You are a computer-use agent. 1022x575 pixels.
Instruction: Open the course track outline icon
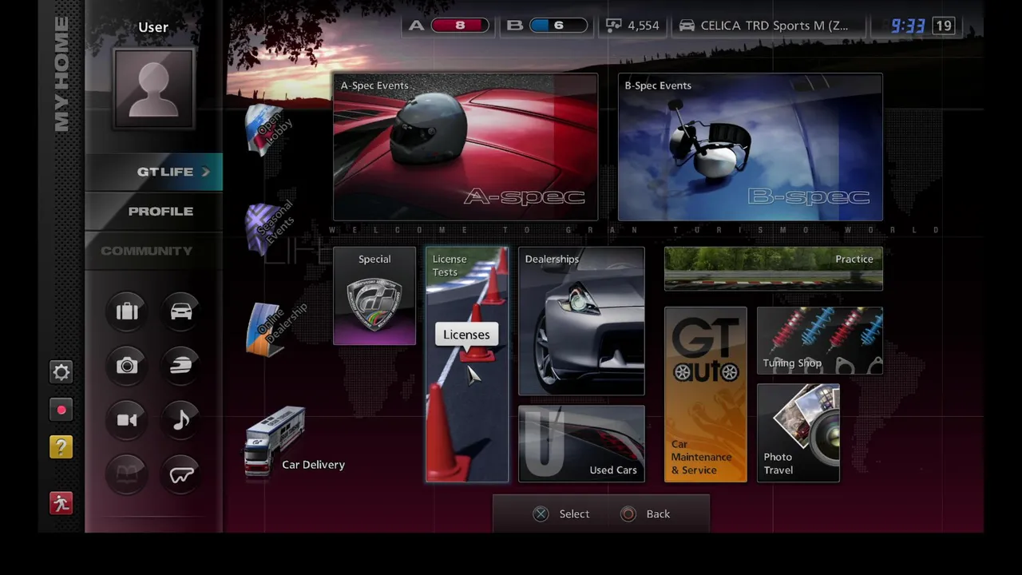coord(181,475)
